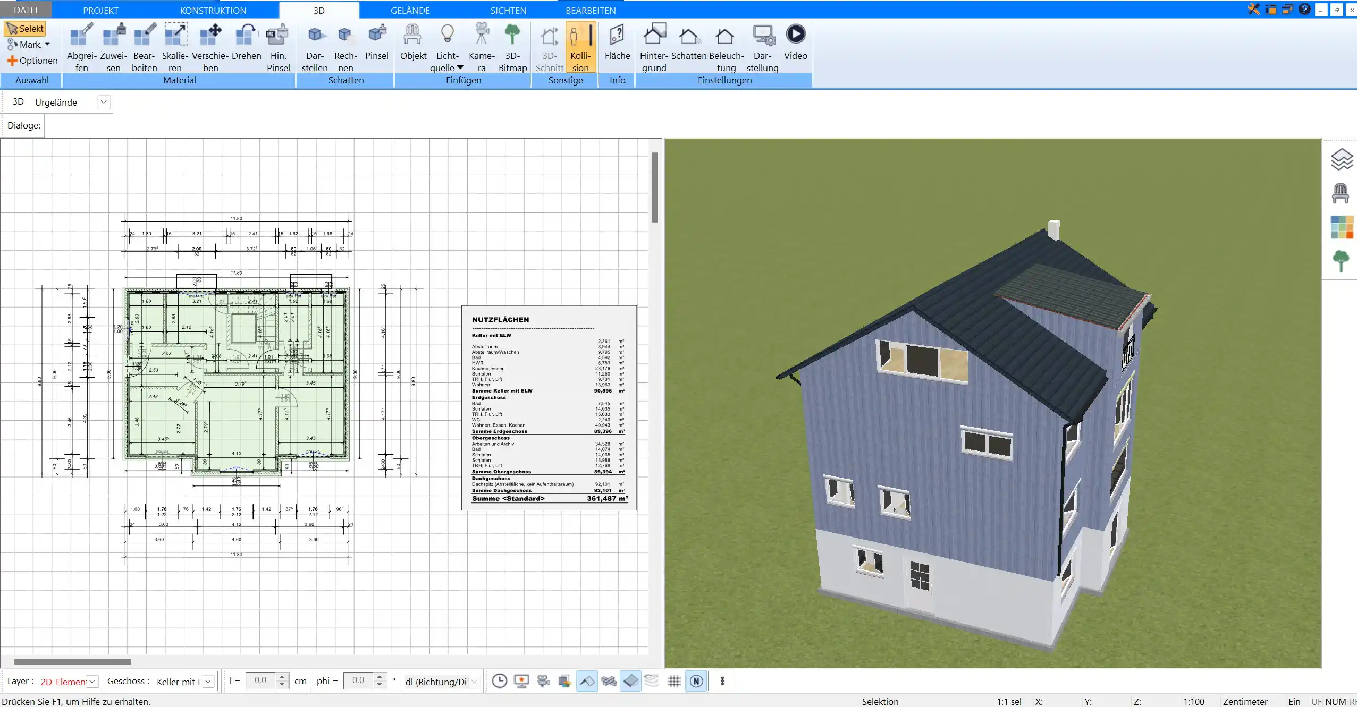Viewport: 1357px width, 707px height.
Task: Toggle Kollision mode off
Action: tap(580, 48)
